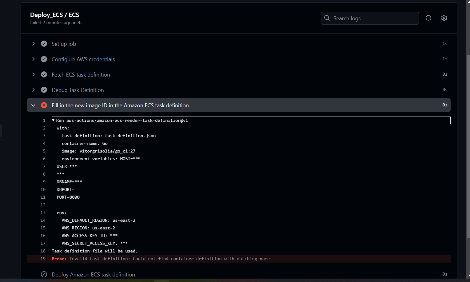Click the 0s duration of Fetch ECS task definition
The height and width of the screenshot is (282, 470).
[445, 74]
